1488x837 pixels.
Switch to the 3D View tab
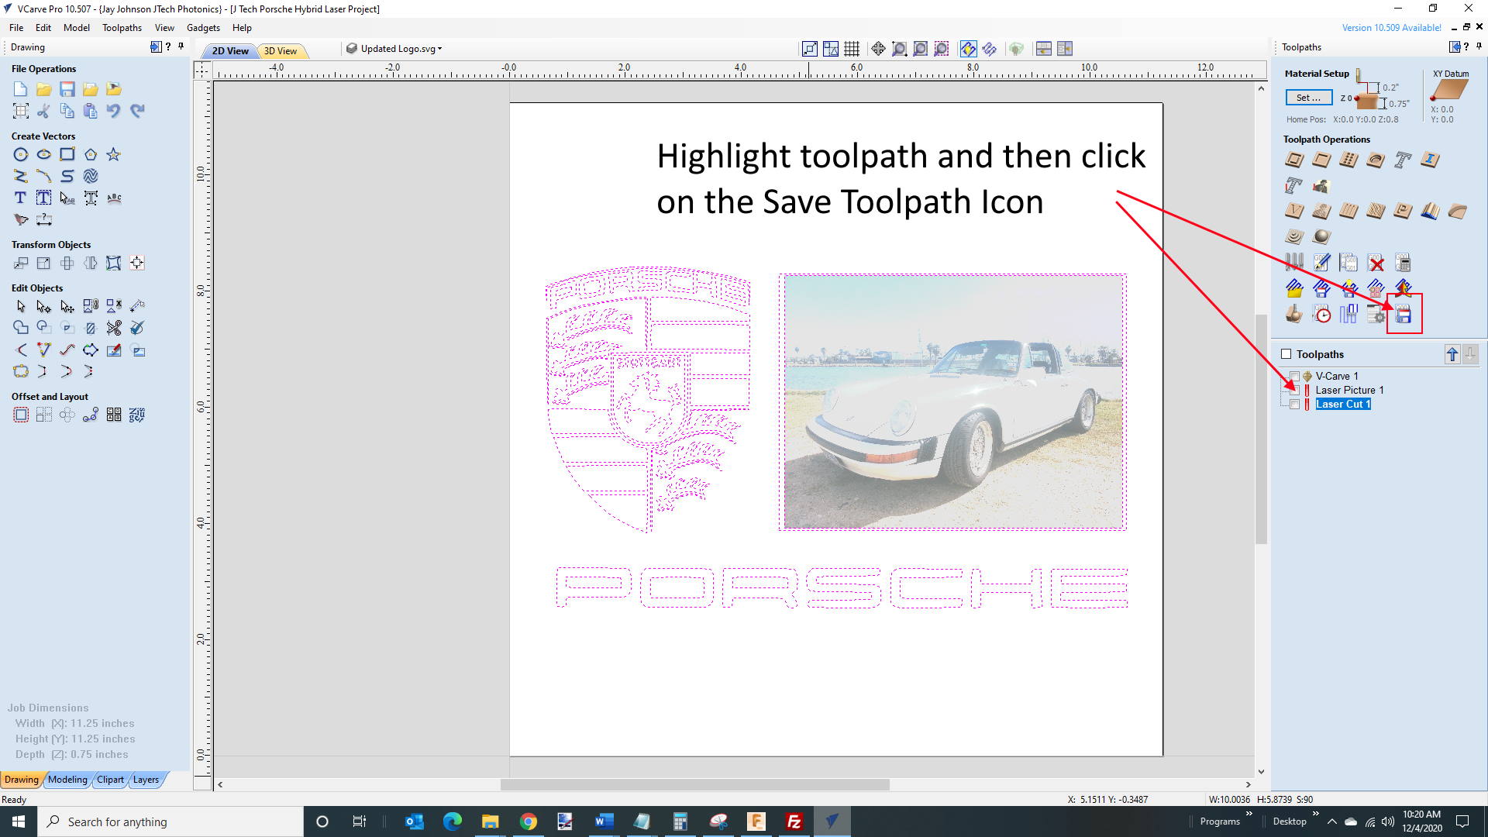click(x=281, y=51)
